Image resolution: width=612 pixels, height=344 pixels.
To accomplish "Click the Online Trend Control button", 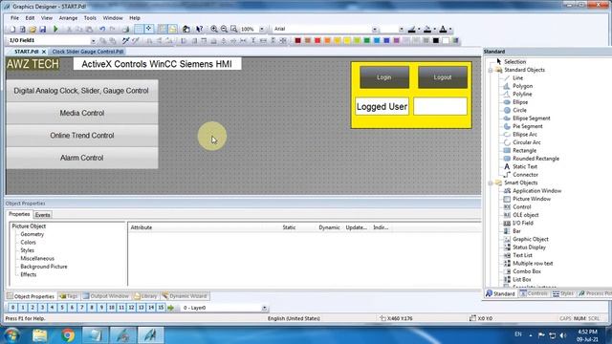I will pyautogui.click(x=82, y=136).
